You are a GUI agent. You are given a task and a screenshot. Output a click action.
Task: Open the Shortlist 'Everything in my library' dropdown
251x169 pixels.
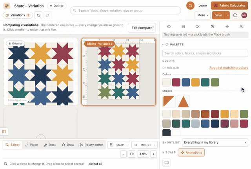pyautogui.click(x=215, y=142)
